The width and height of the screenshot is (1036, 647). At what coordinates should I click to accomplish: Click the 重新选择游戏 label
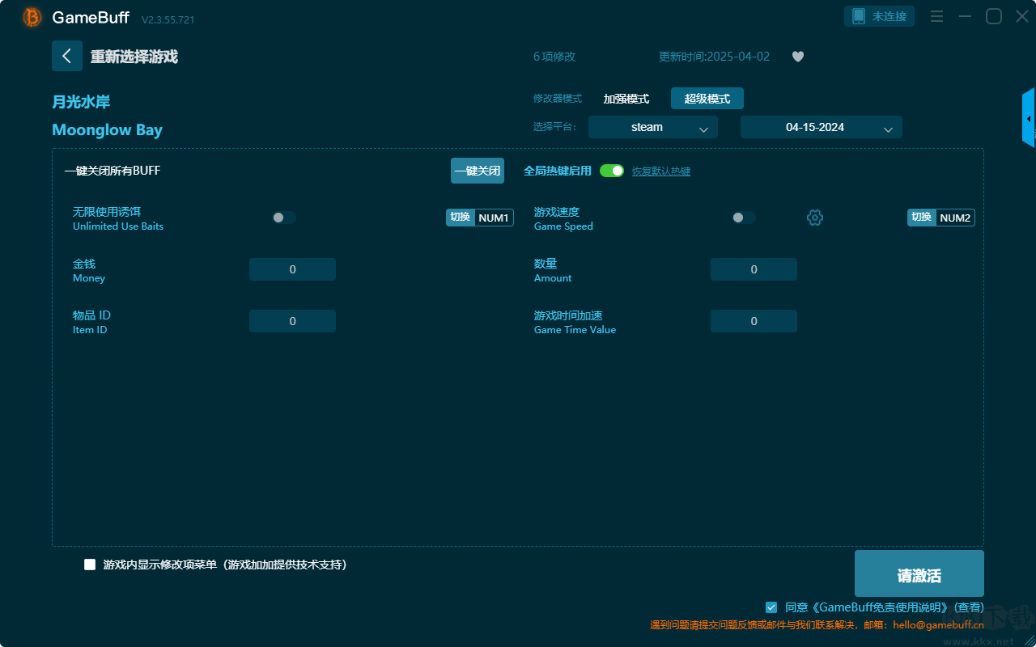[134, 57]
